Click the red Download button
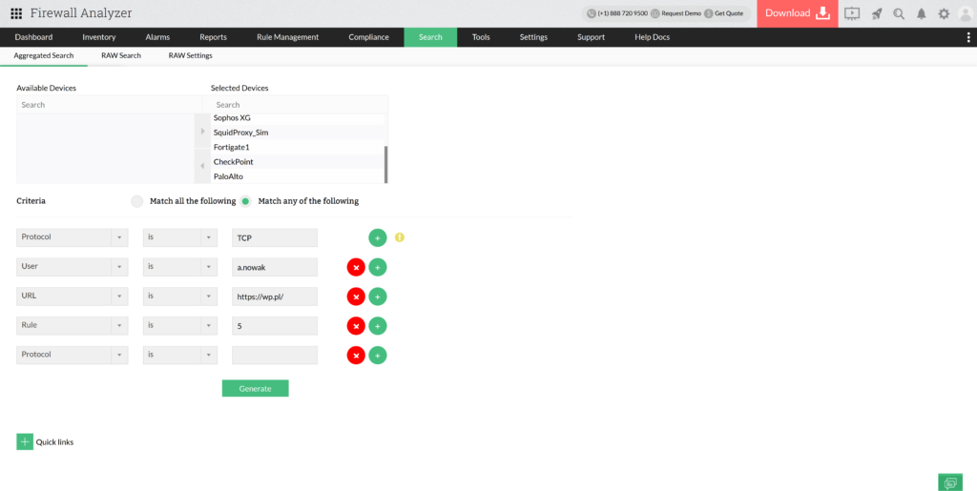The height and width of the screenshot is (491, 977). tap(798, 13)
